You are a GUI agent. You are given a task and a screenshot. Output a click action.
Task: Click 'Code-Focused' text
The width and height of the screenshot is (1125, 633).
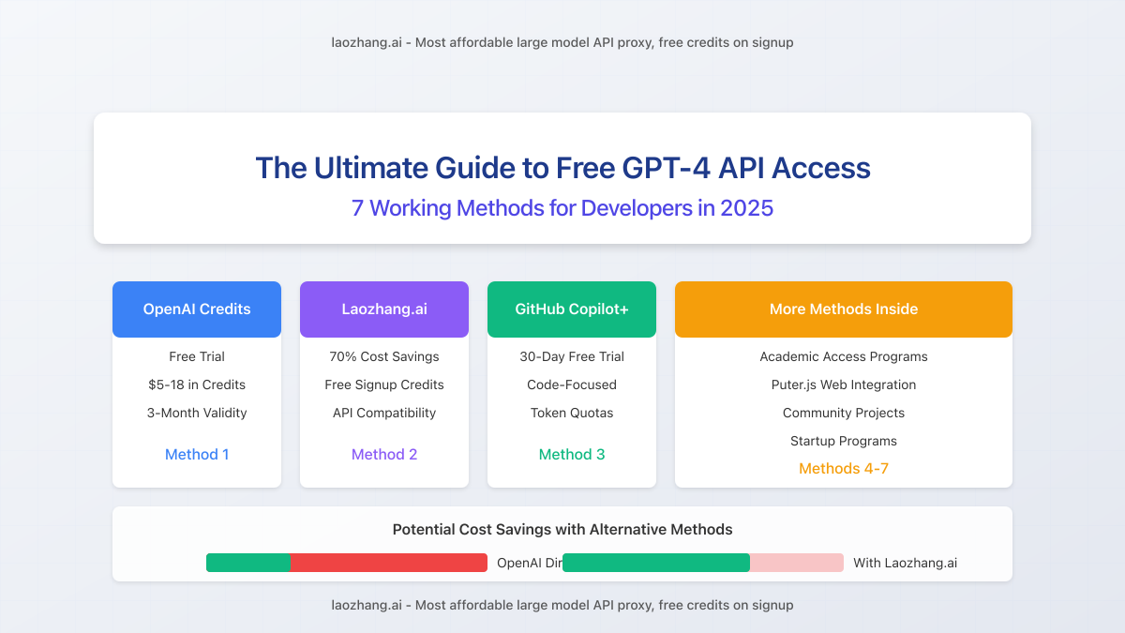(572, 384)
